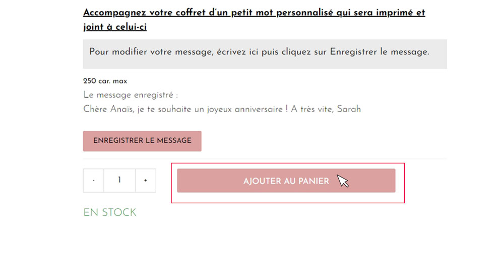Click the 'Le message enregistré :' label
The width and height of the screenshot is (504, 258).
pos(131,95)
